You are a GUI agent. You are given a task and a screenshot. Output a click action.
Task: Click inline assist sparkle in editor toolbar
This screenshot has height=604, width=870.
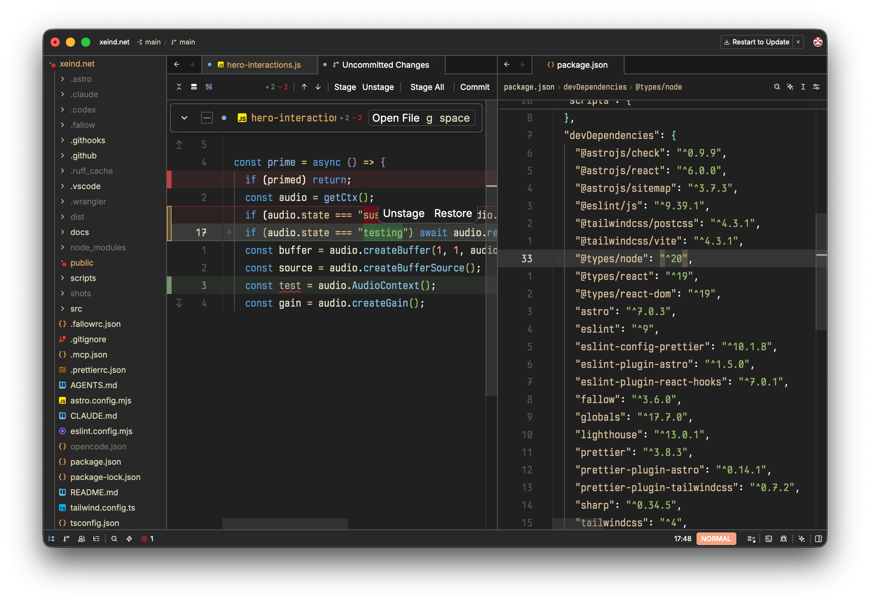click(790, 87)
